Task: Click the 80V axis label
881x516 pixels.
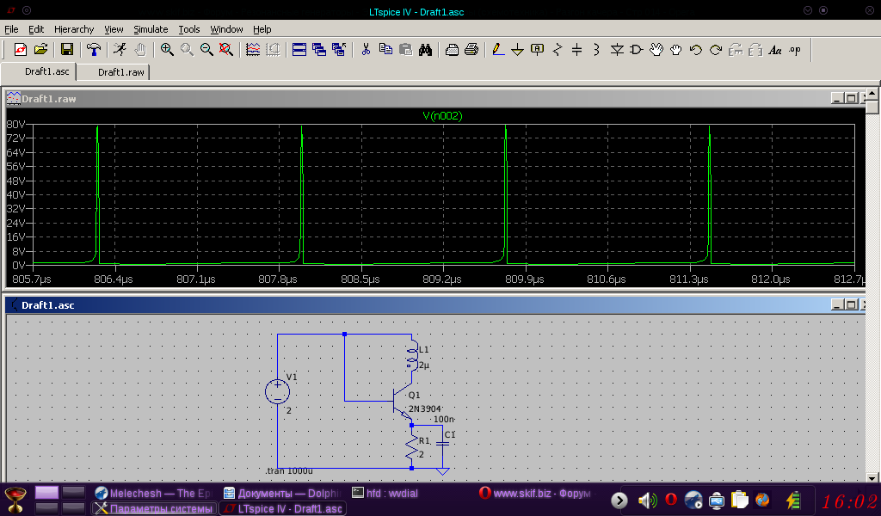Action: (x=15, y=124)
